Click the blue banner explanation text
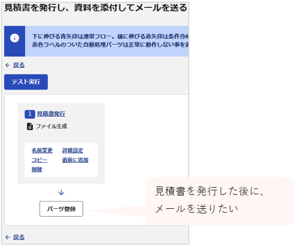The width and height of the screenshot is (297, 249). coord(110,40)
